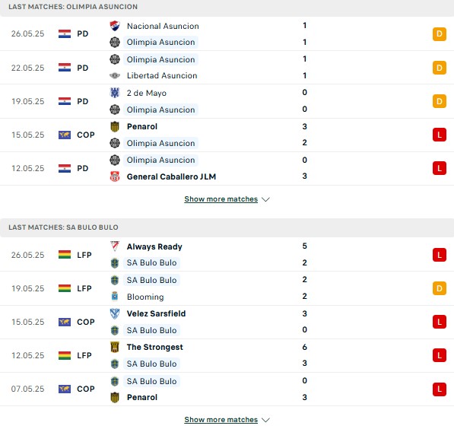454x429 pixels.
Task: Open the SA Bulo Bulo vs Blooming match
Action: [x=227, y=288]
